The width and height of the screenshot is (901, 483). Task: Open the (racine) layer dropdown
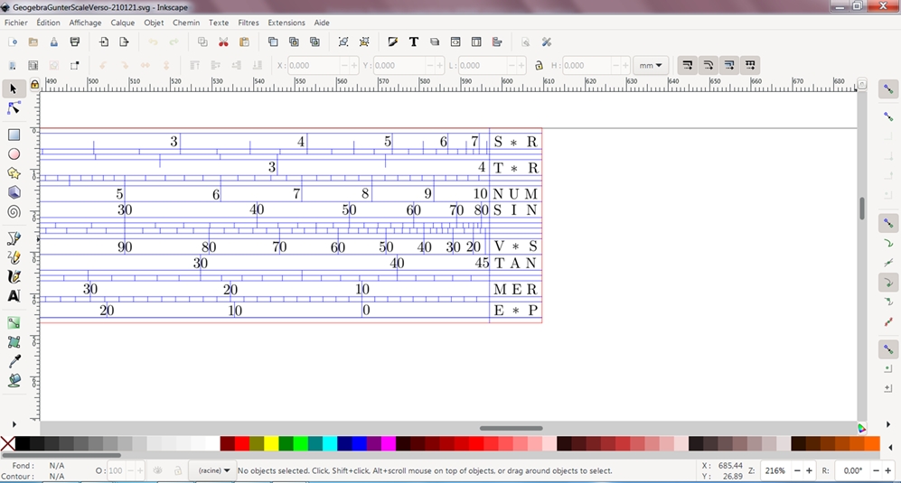[214, 470]
